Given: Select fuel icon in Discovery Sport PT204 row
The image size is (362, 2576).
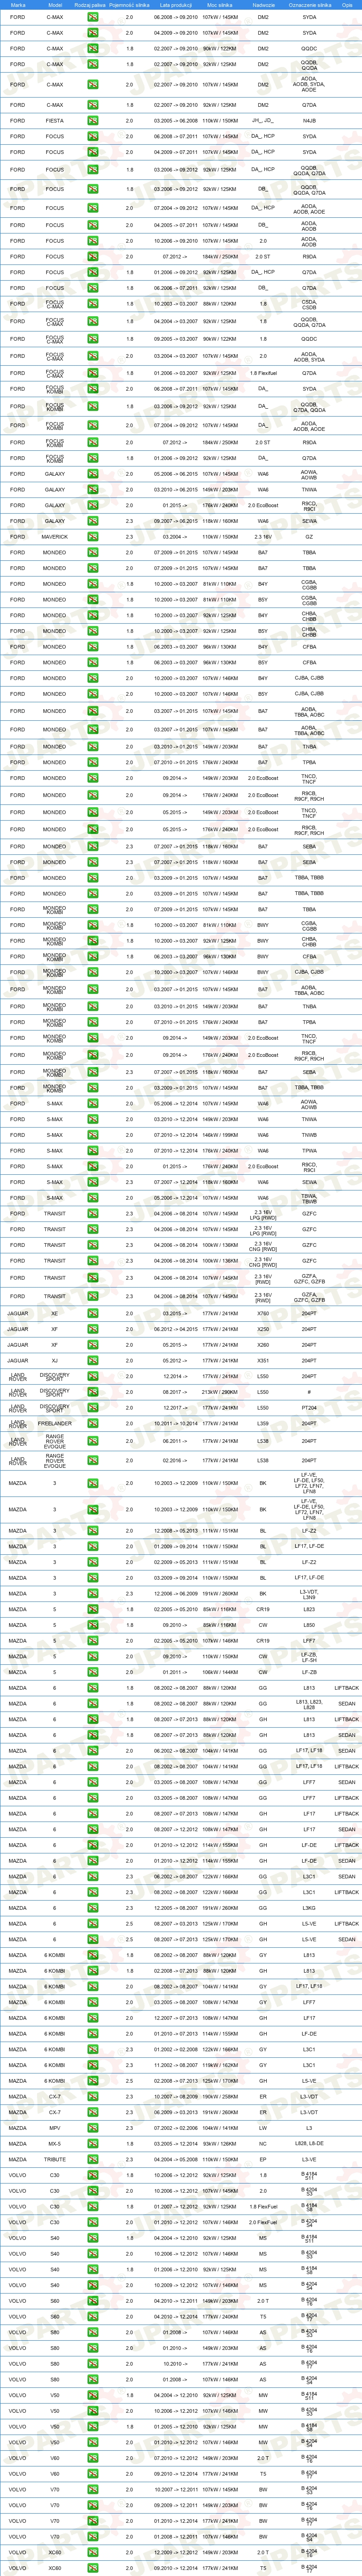Looking at the screenshot, I should tap(92, 1408).
